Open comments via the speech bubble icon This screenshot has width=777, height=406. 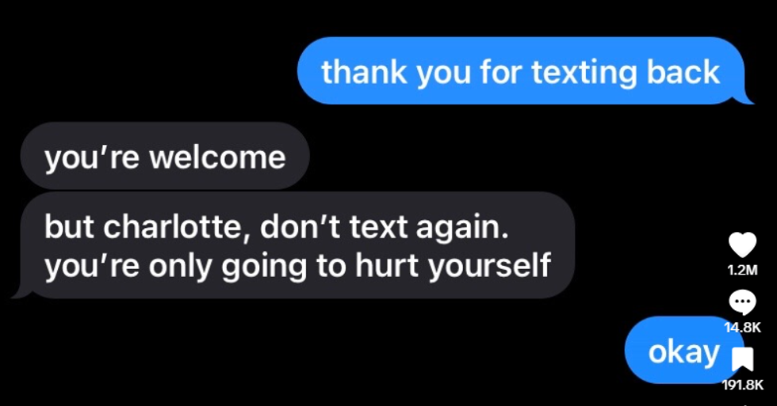742,302
